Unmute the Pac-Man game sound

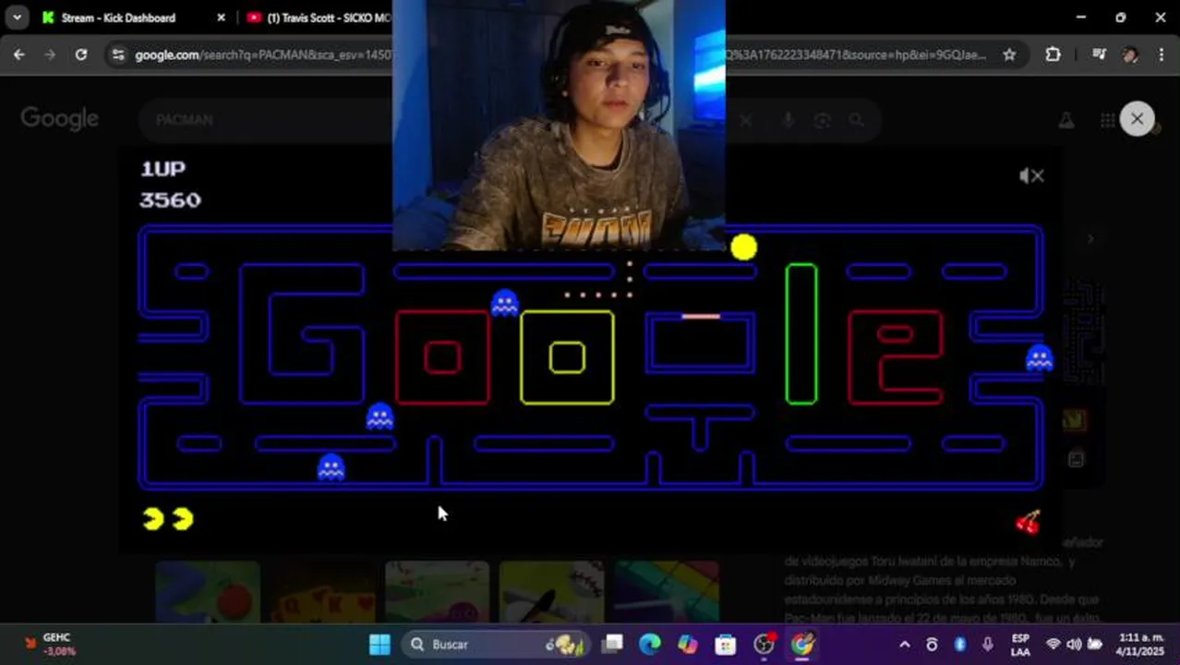click(1031, 175)
